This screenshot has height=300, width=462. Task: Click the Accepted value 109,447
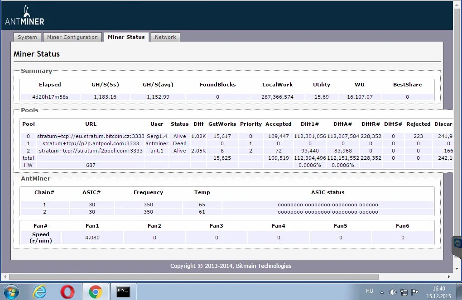[x=279, y=136]
